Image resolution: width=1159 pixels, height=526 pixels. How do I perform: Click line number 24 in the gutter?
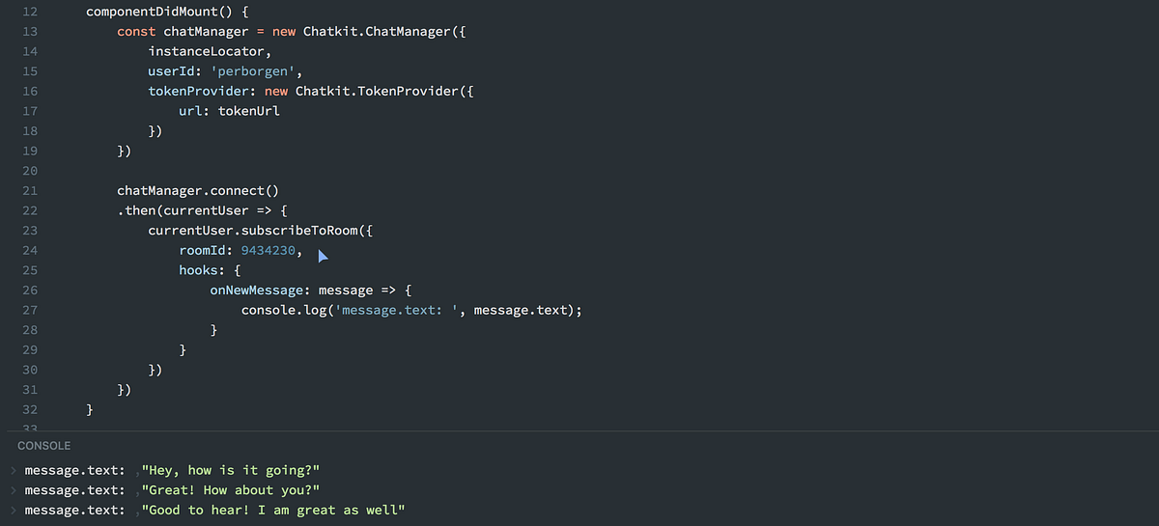pyautogui.click(x=29, y=250)
